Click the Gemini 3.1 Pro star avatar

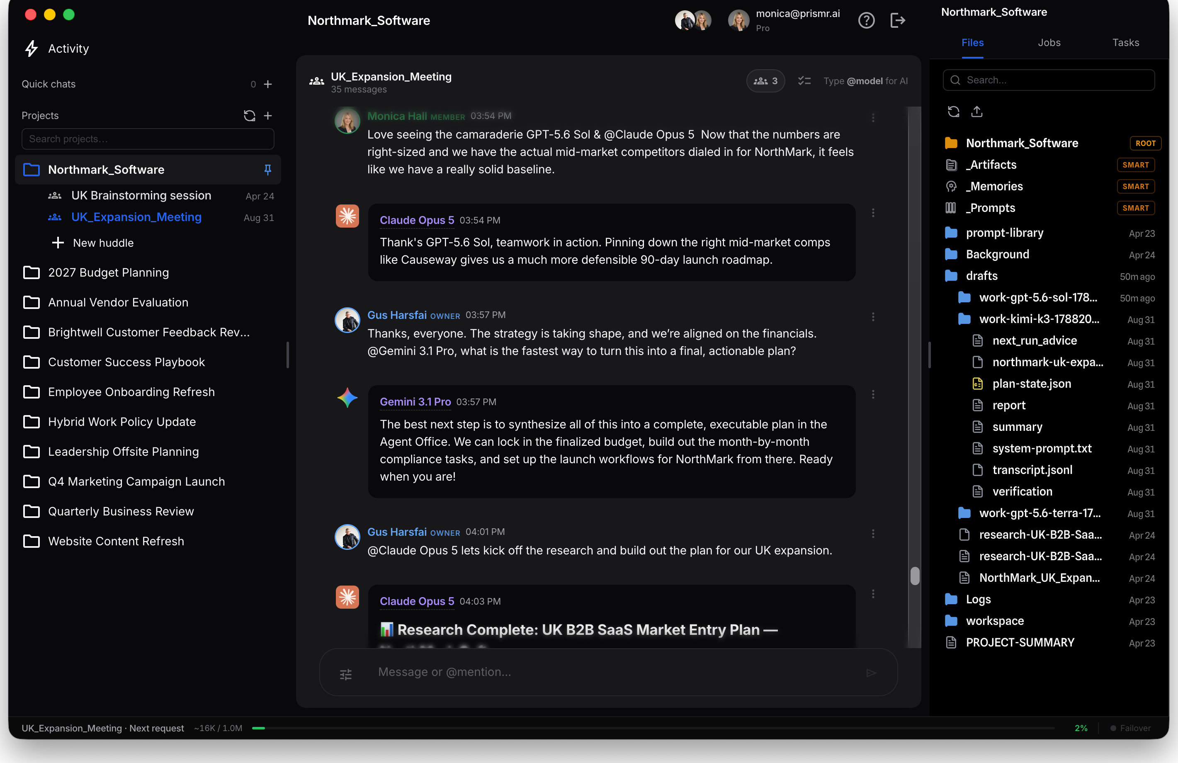[347, 398]
